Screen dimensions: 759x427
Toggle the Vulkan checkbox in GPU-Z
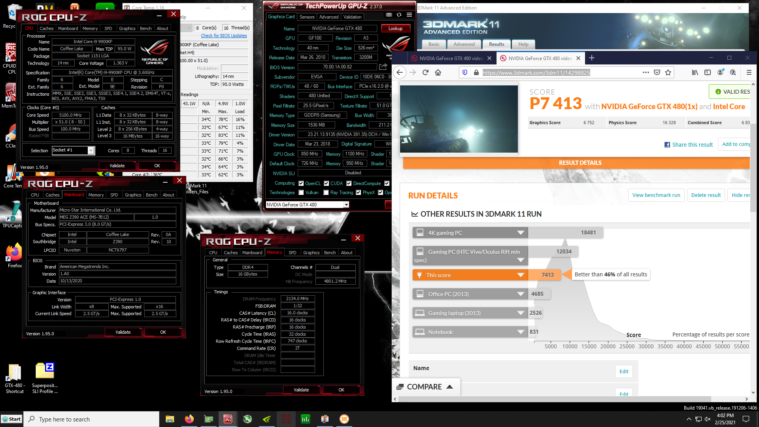click(x=301, y=193)
